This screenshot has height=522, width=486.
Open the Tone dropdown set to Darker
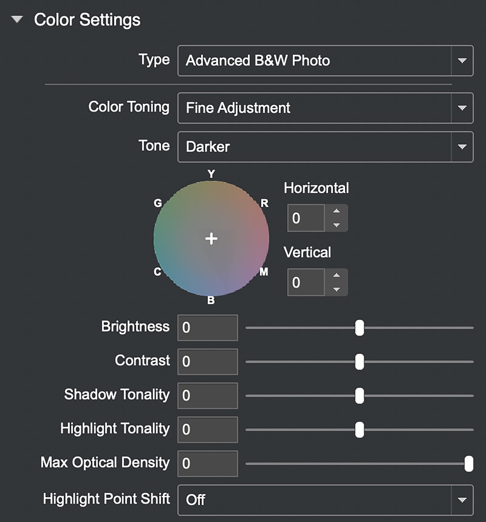[325, 147]
